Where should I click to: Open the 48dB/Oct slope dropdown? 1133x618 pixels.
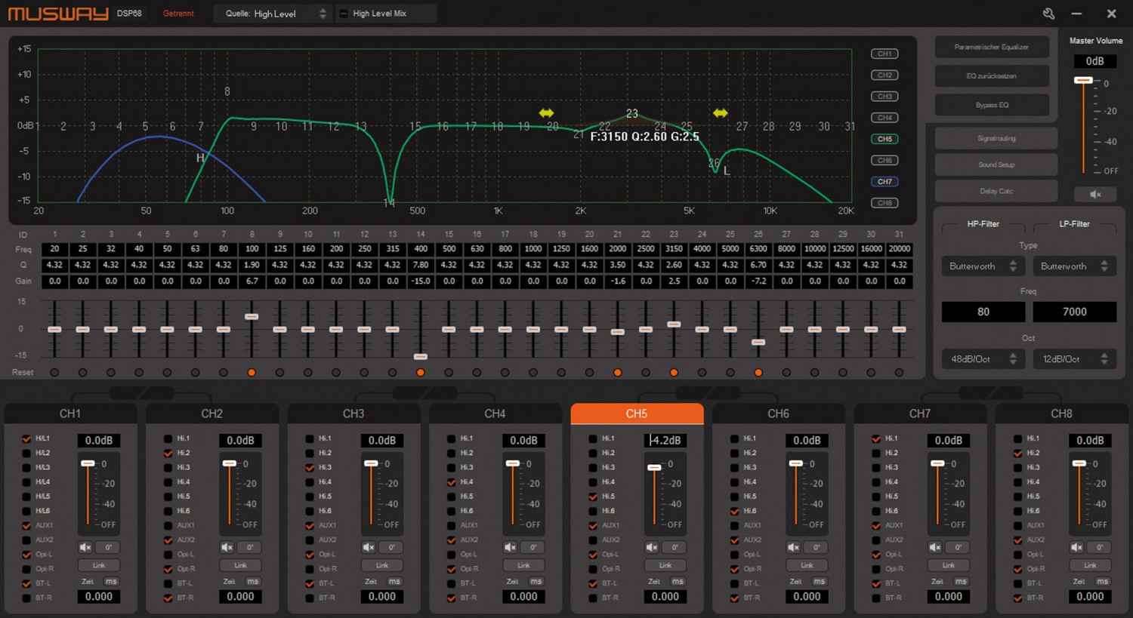pos(983,359)
